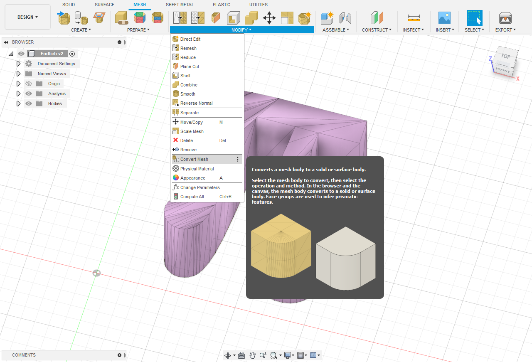Switch to the SURFACE tab
Screen dimensions: 532x362
104,5
